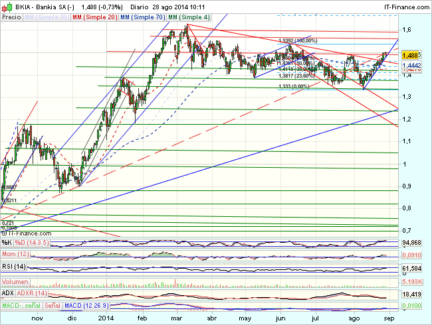Click the 'jul' time axis label
Image resolution: width=432 pixels, height=325 pixels.
(x=315, y=318)
